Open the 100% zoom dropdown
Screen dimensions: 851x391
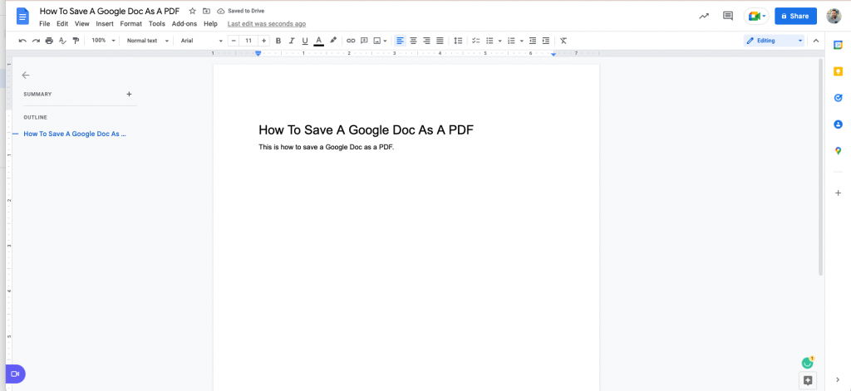[103, 41]
